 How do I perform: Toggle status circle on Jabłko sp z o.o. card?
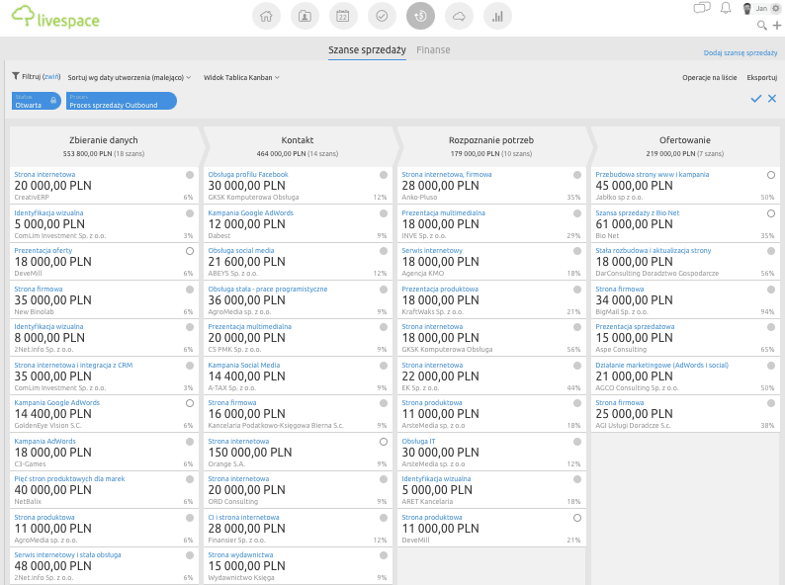[771, 175]
